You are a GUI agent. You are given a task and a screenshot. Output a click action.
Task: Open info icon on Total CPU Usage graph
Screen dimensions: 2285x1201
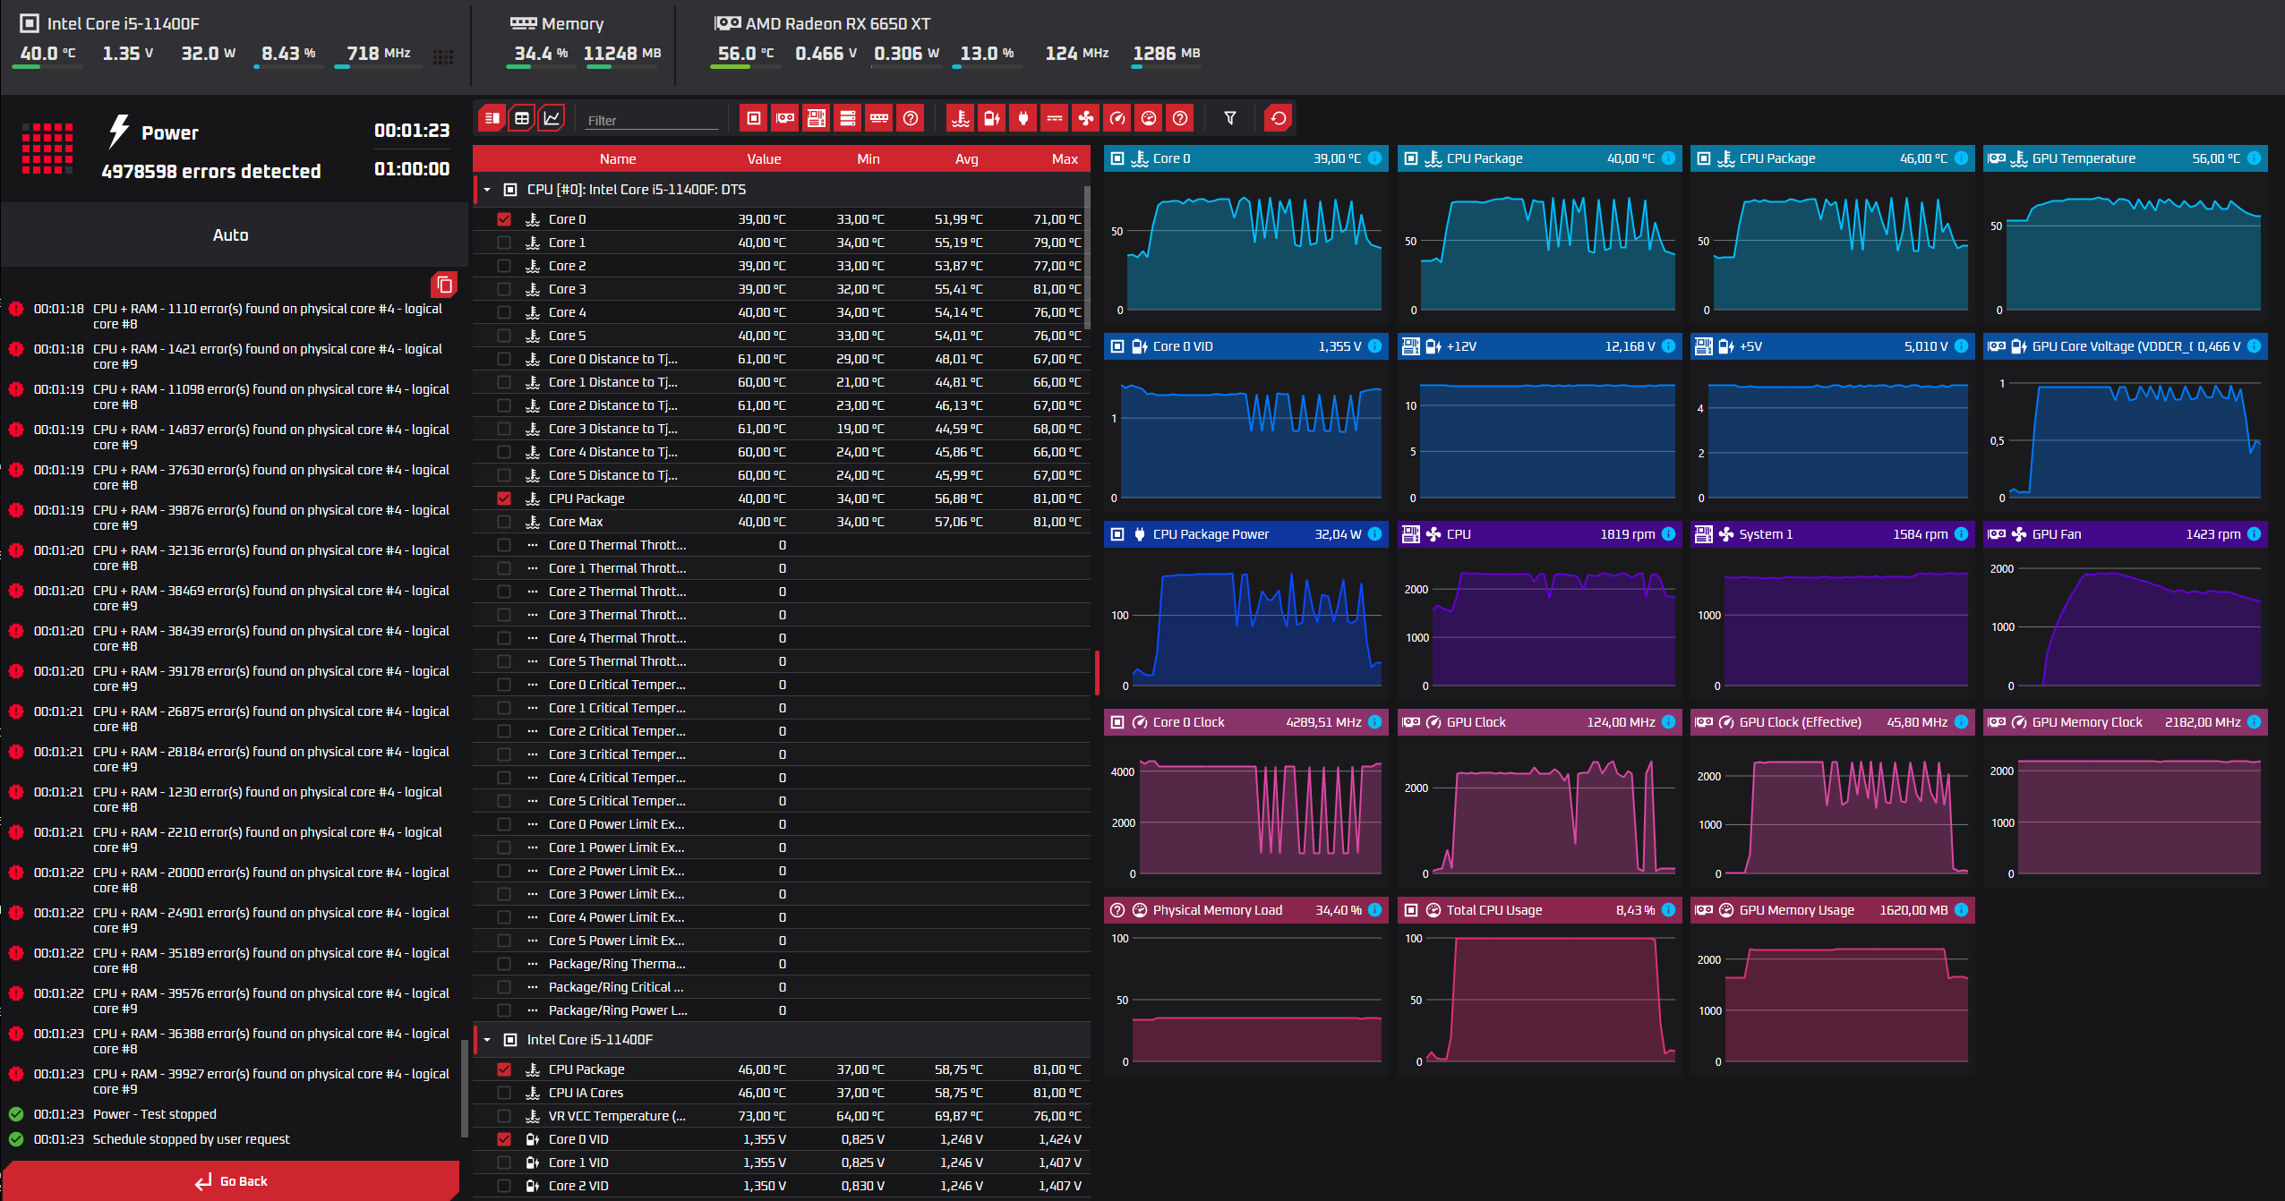pos(1668,910)
